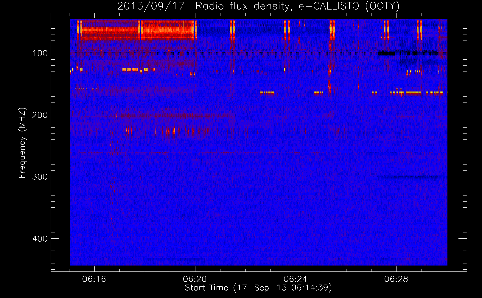Click the 06:20 time tick label

[x=195, y=279]
